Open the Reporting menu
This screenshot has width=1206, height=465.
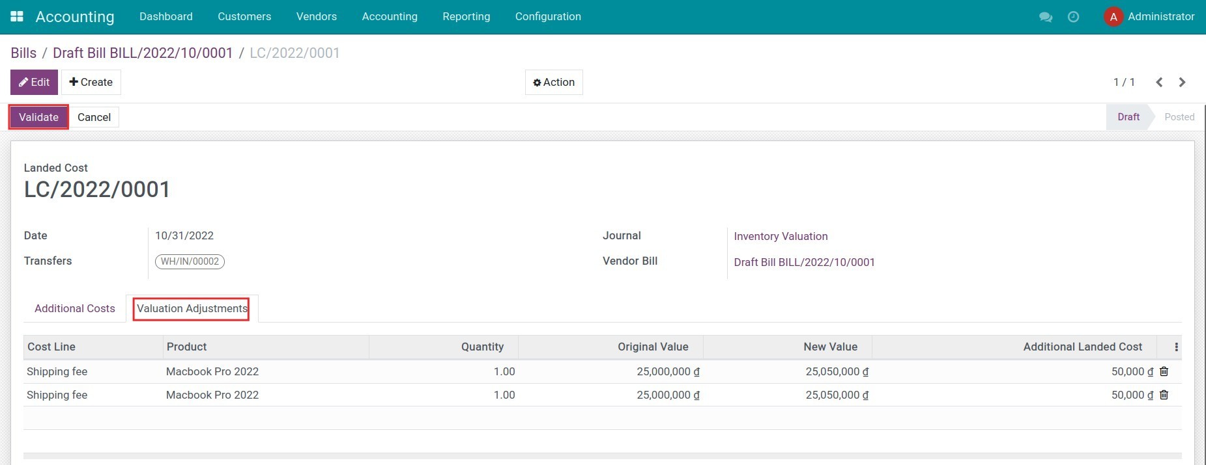[x=466, y=16]
